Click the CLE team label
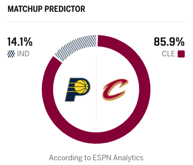Viewport: 193px width, 165px height. tap(169, 54)
